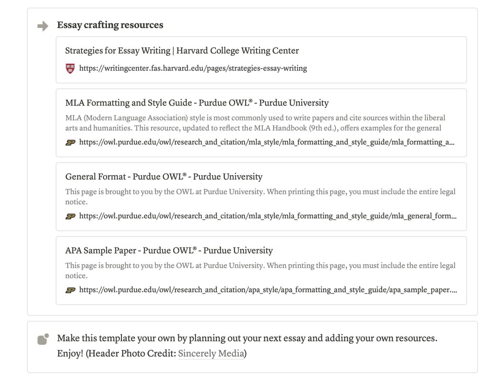Image resolution: width=482 pixels, height=388 pixels.
Task: Open the Sincerely Media photo credit link
Action: [211, 354]
